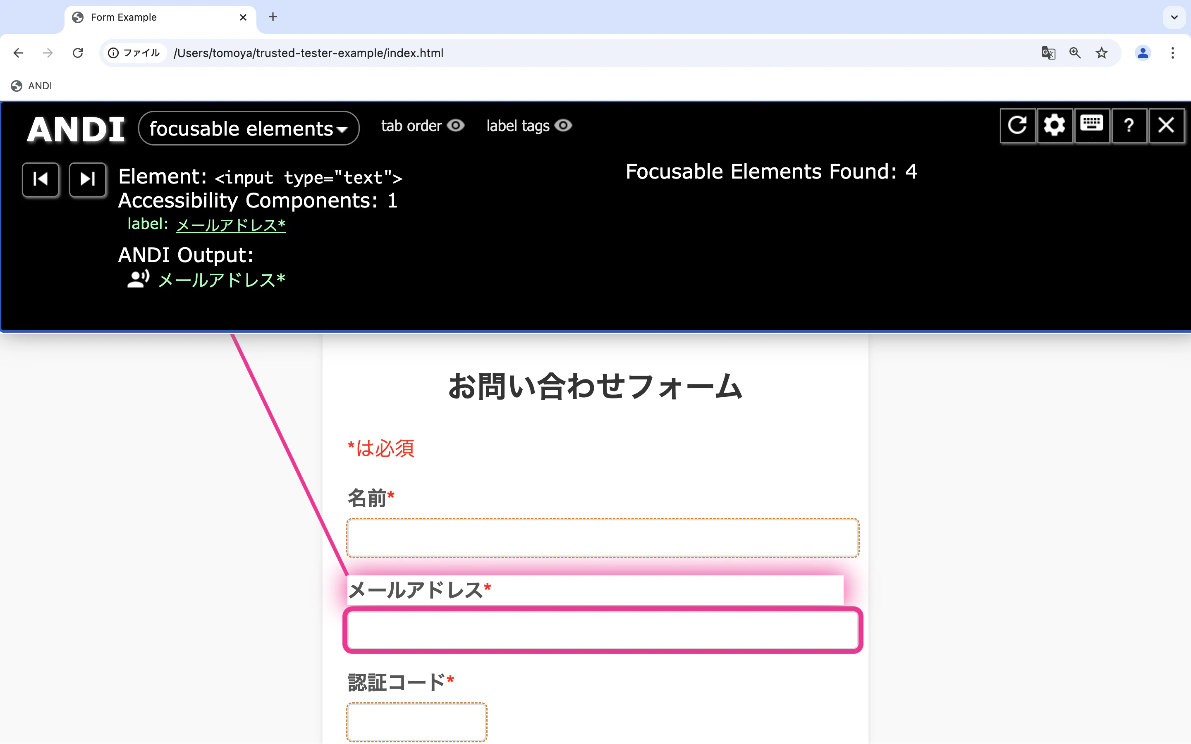Open the tab search chevron
Viewport: 1191px width, 744px height.
point(1174,17)
